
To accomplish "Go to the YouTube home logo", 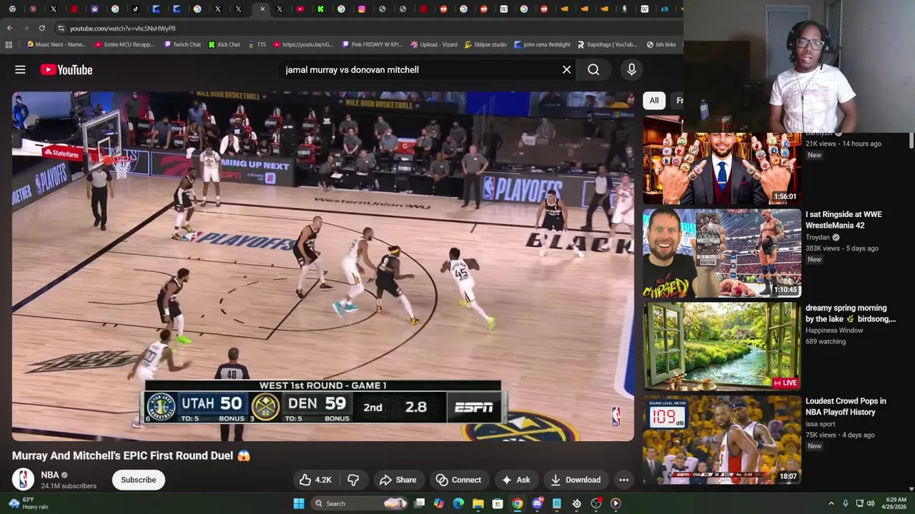I will [66, 70].
